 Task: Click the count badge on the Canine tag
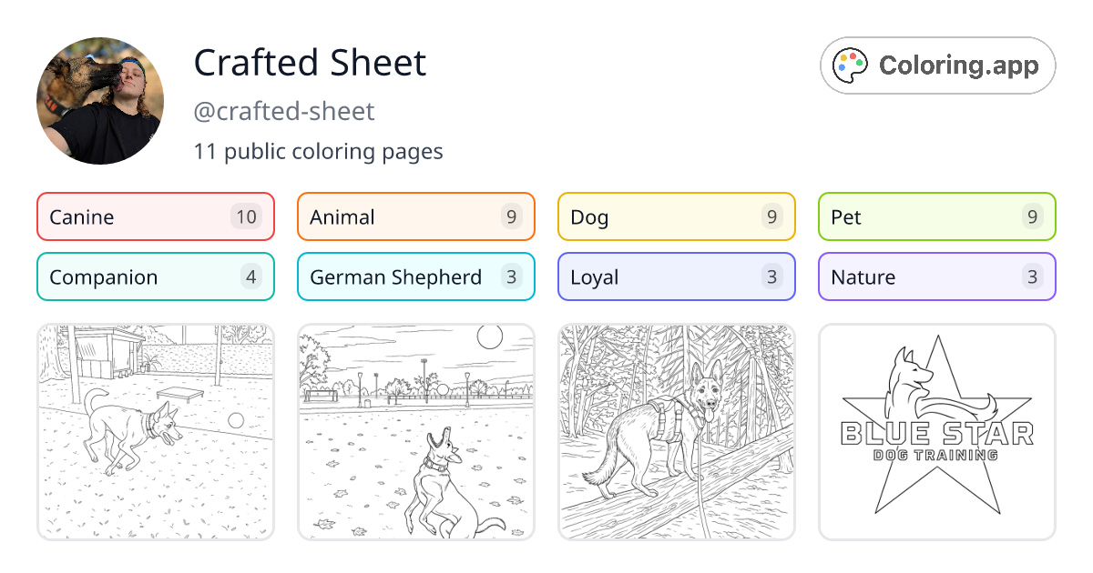[x=251, y=216]
